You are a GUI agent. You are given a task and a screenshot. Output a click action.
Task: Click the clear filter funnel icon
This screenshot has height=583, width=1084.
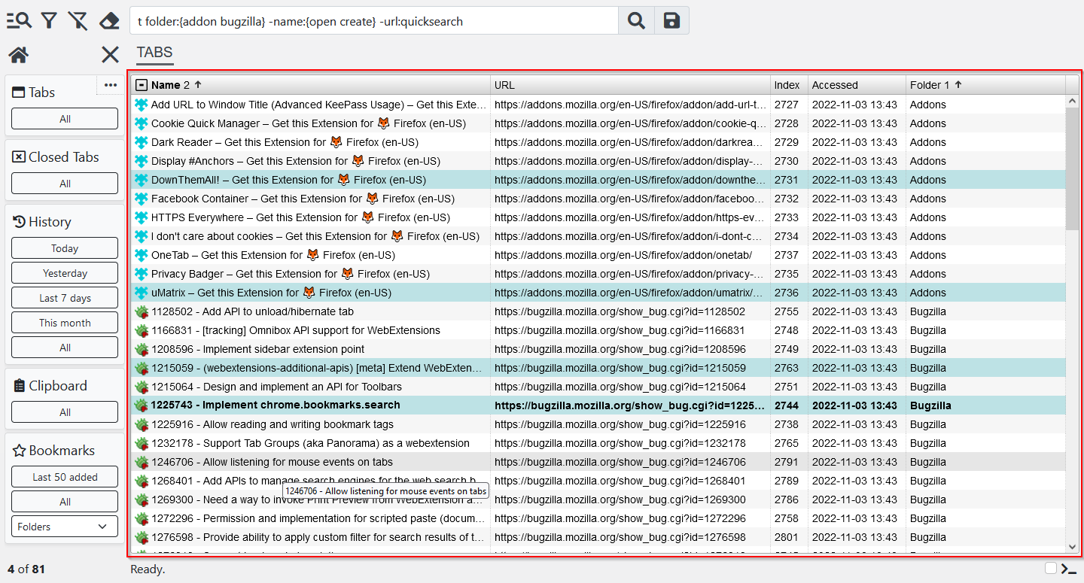[x=78, y=20]
